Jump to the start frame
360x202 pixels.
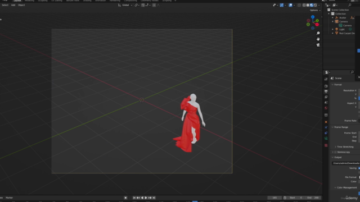[134, 198]
